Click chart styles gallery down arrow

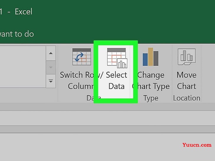tap(51, 67)
